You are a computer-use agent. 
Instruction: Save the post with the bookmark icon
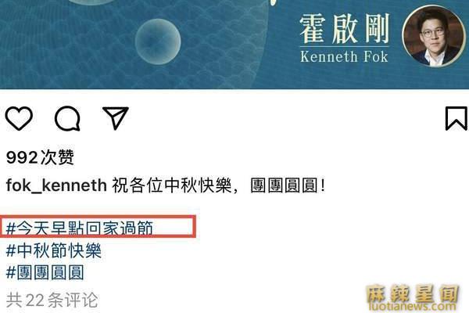point(456,118)
